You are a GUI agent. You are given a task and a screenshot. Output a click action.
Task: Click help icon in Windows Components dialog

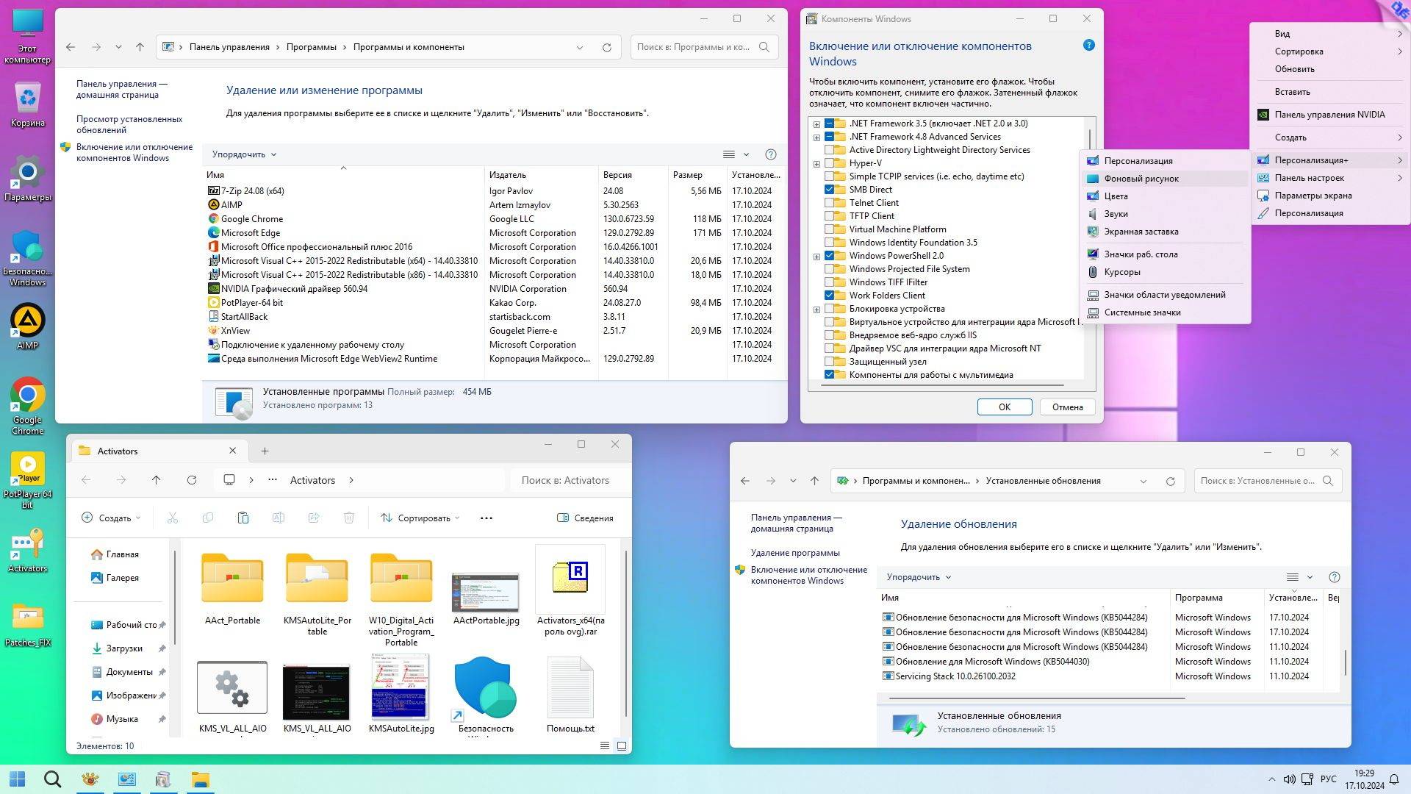point(1088,46)
